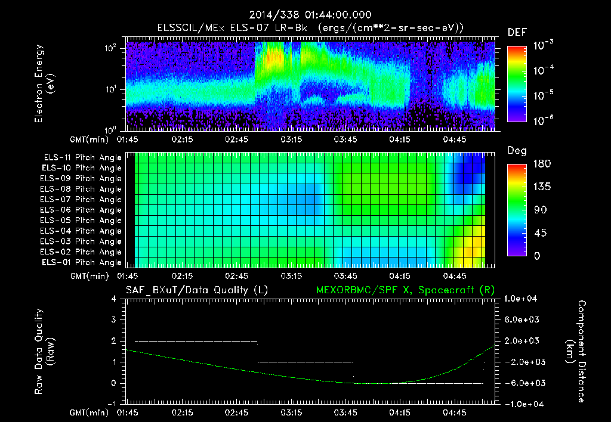Click the ELS-05 Pitch Angle row label
Viewport: 611px width, 422px height.
click(81, 221)
